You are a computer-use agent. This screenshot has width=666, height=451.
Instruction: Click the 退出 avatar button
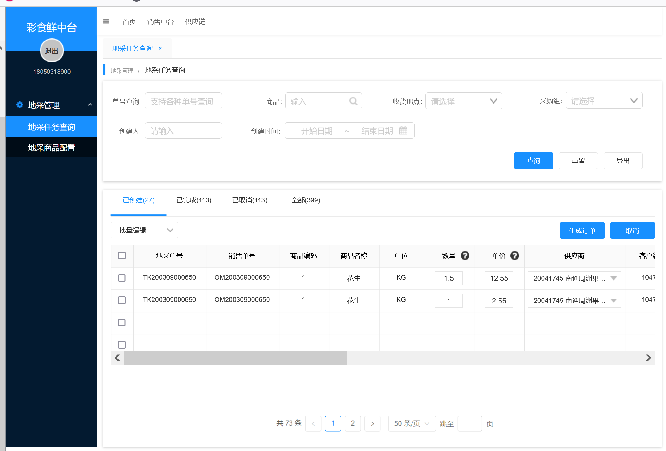[52, 51]
